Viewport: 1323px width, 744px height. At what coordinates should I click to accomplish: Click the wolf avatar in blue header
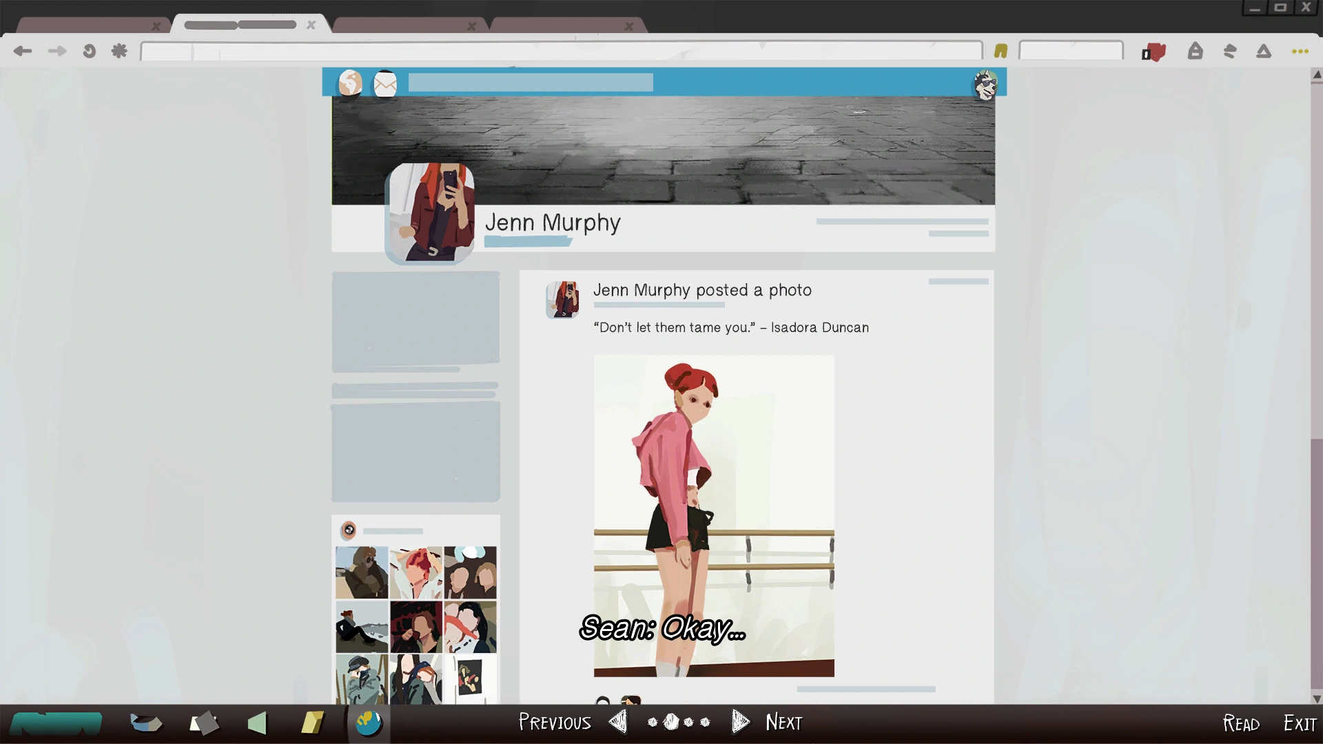pos(985,85)
